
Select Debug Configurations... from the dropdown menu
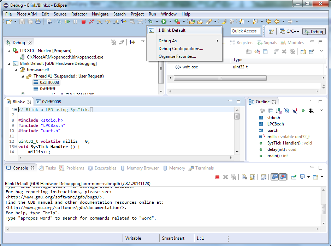(x=185, y=49)
